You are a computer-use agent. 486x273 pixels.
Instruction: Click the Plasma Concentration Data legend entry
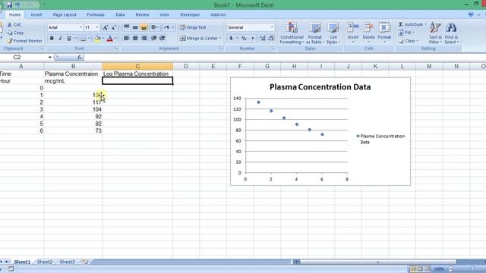point(380,139)
